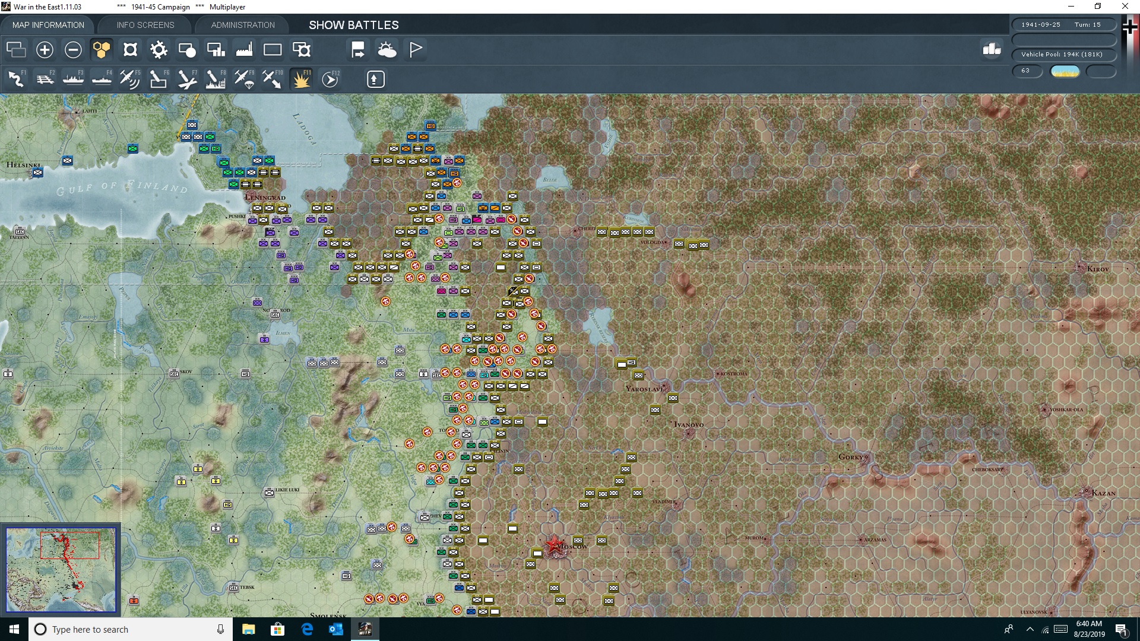Click the factory locations toolbar icon
The height and width of the screenshot is (641, 1140).
coord(244,50)
